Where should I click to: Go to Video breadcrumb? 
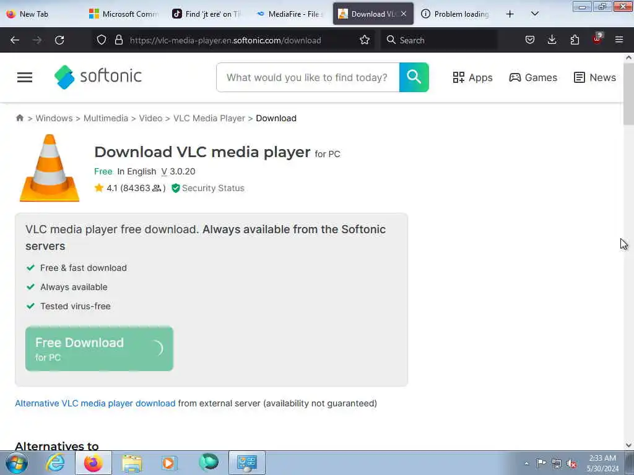[150, 118]
